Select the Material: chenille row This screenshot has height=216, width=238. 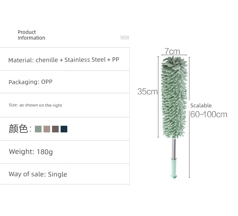[65, 59]
